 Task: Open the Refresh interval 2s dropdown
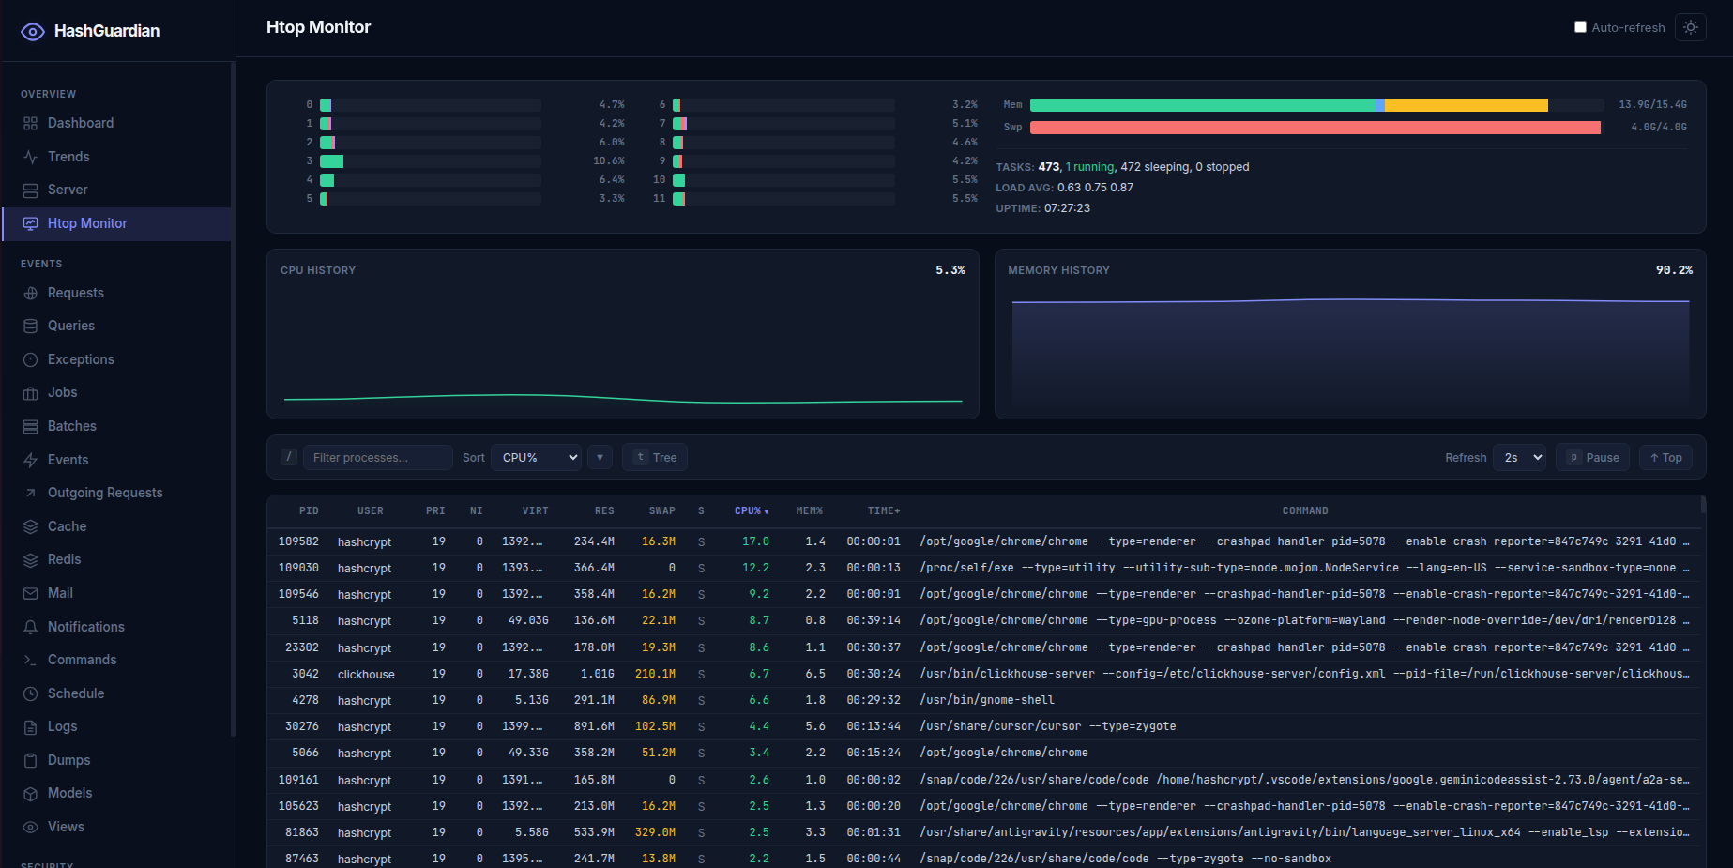pos(1520,457)
